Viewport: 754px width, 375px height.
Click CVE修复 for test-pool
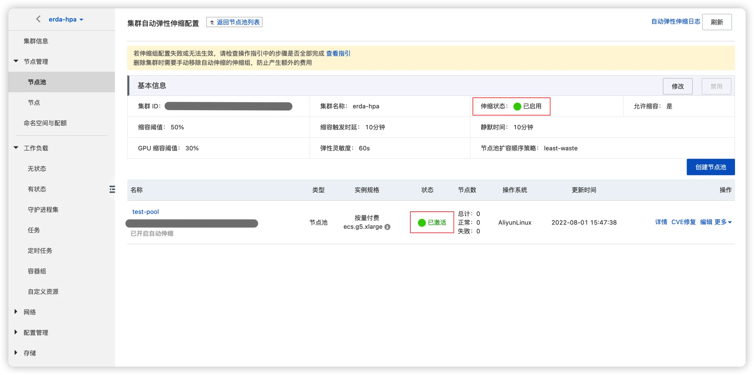[x=683, y=222]
